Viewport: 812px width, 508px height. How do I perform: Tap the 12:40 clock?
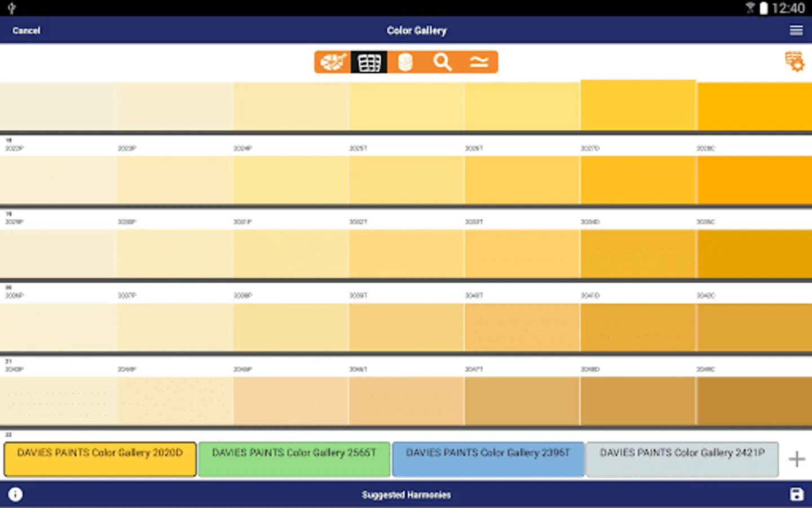(x=788, y=8)
